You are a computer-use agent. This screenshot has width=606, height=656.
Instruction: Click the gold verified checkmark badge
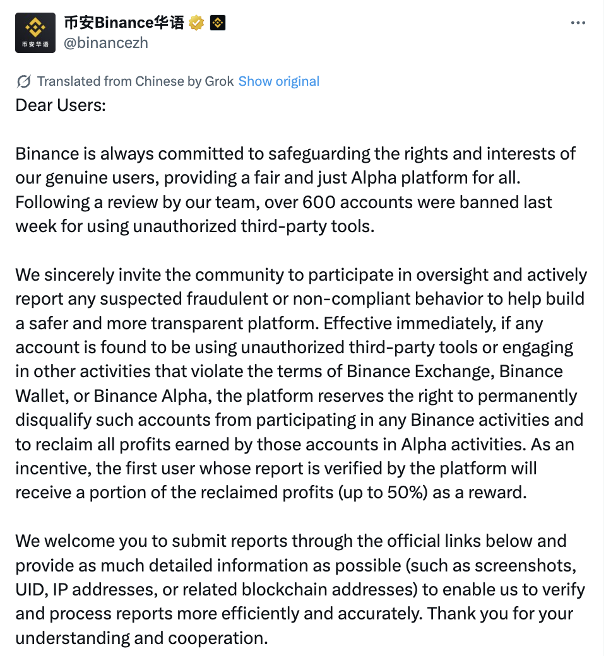pos(197,23)
